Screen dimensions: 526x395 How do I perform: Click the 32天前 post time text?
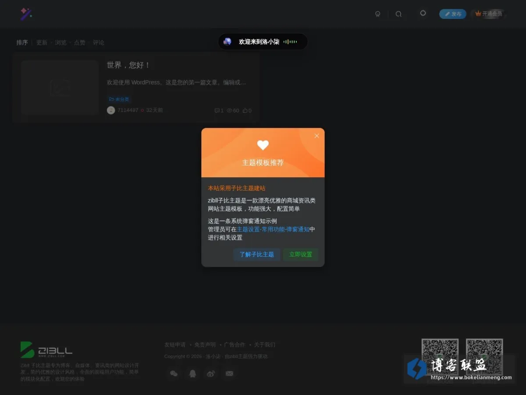coord(154,110)
